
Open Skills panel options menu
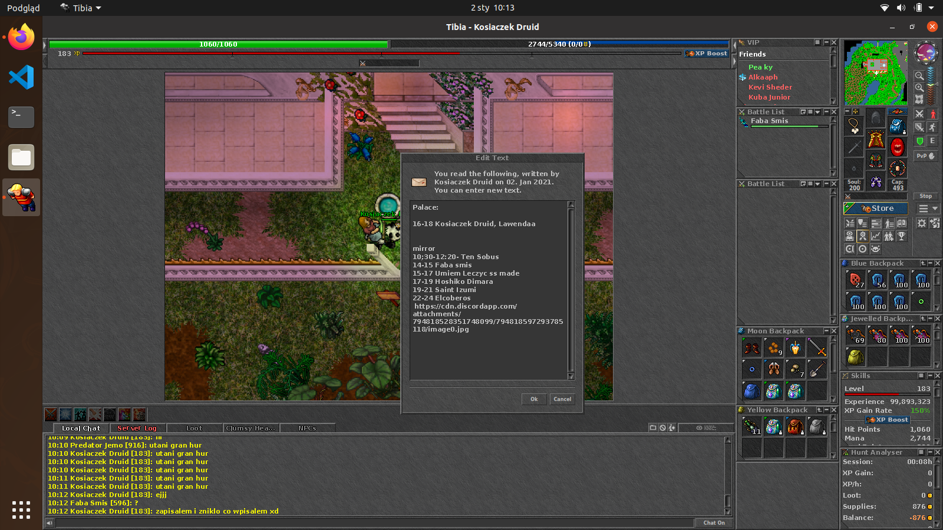(921, 376)
